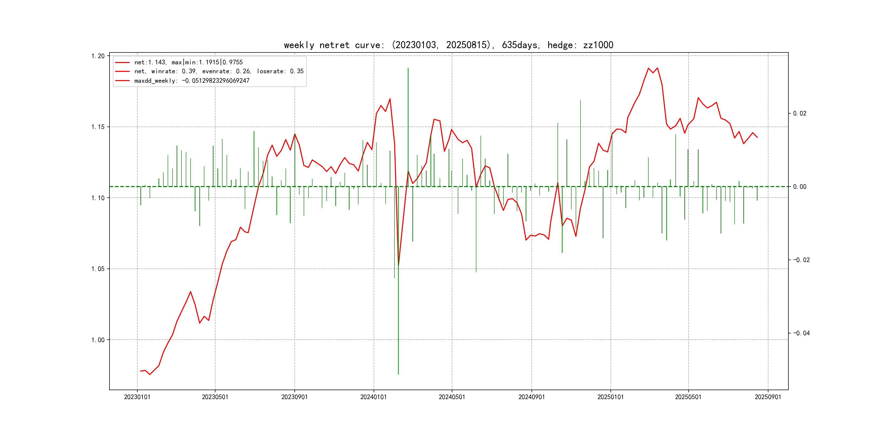This screenshot has height=438, width=876.
Task: Click red line swatch beside maxdd_weekly
Action: (122, 81)
